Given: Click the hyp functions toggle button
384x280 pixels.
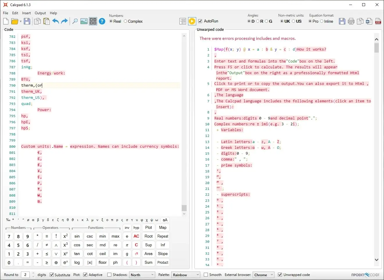Looking at the screenshot, I should (136, 228).
